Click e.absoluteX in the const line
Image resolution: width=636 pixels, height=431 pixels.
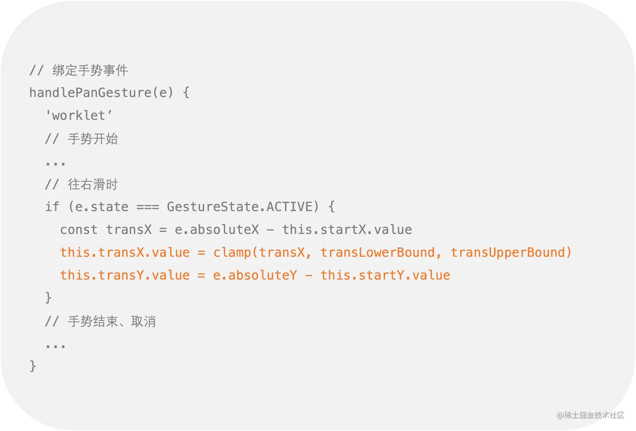pos(217,230)
